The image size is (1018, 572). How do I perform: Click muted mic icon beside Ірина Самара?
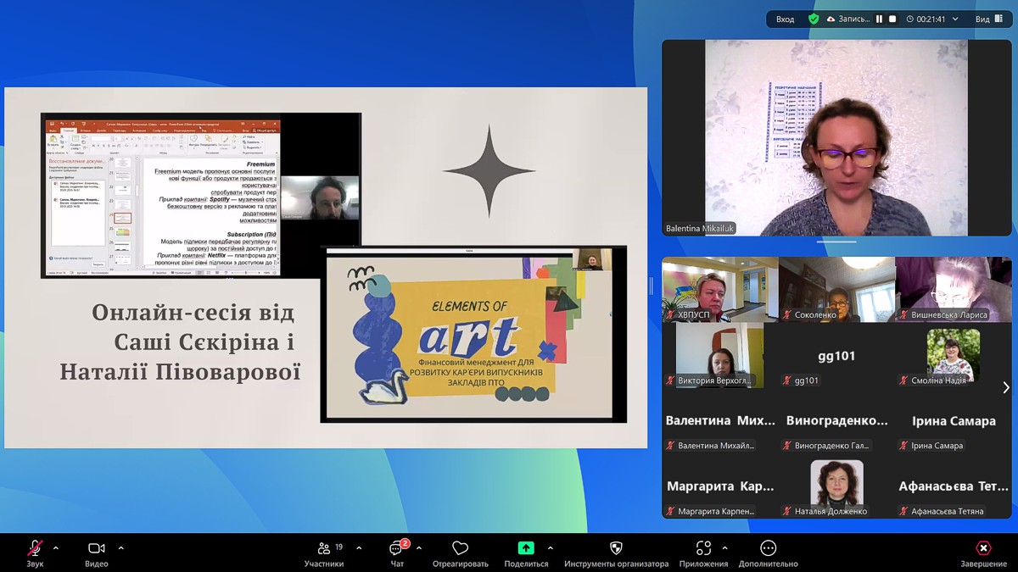[x=903, y=446]
